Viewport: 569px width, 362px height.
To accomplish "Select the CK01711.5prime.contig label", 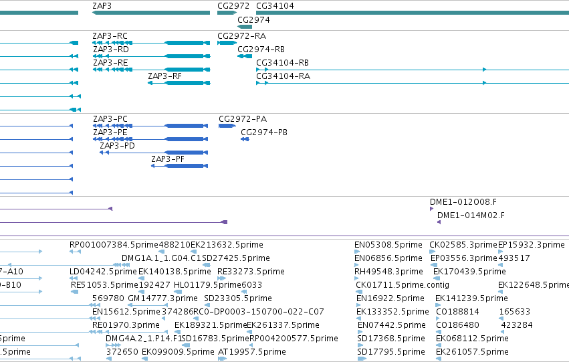I will click(403, 285).
